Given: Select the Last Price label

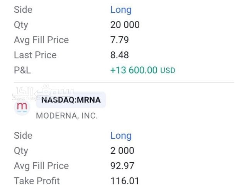Looking at the screenshot, I should [35, 55].
